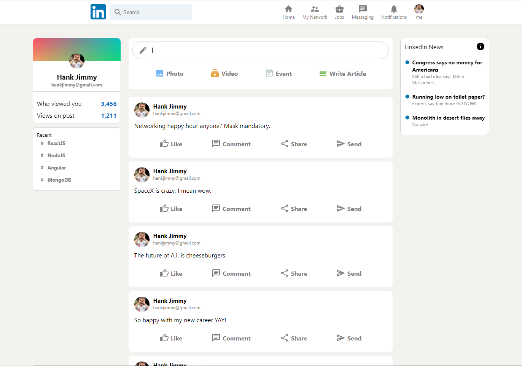
Task: Open the NodeJS recent hashtag
Action: [x=53, y=155]
